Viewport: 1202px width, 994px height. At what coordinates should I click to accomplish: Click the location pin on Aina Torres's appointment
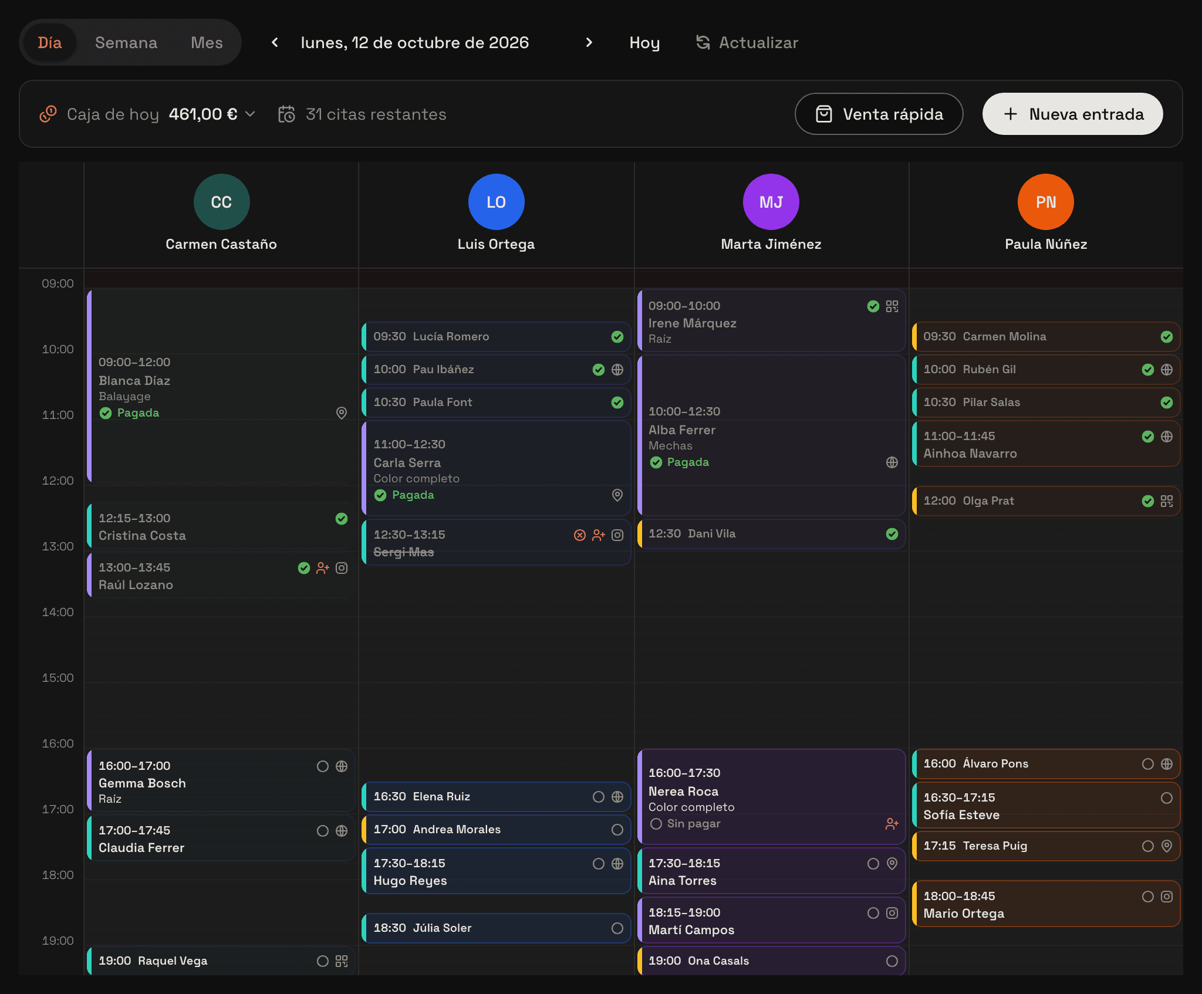point(892,864)
